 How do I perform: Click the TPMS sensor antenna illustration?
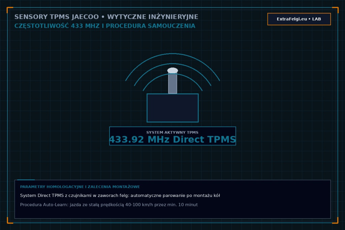pyautogui.click(x=172, y=88)
